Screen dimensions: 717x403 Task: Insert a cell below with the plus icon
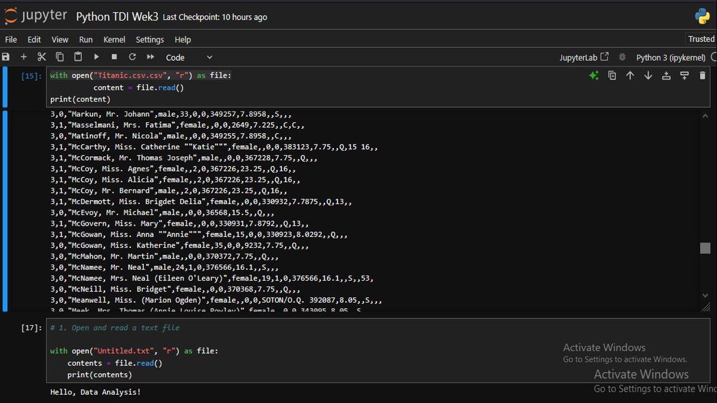pos(24,57)
